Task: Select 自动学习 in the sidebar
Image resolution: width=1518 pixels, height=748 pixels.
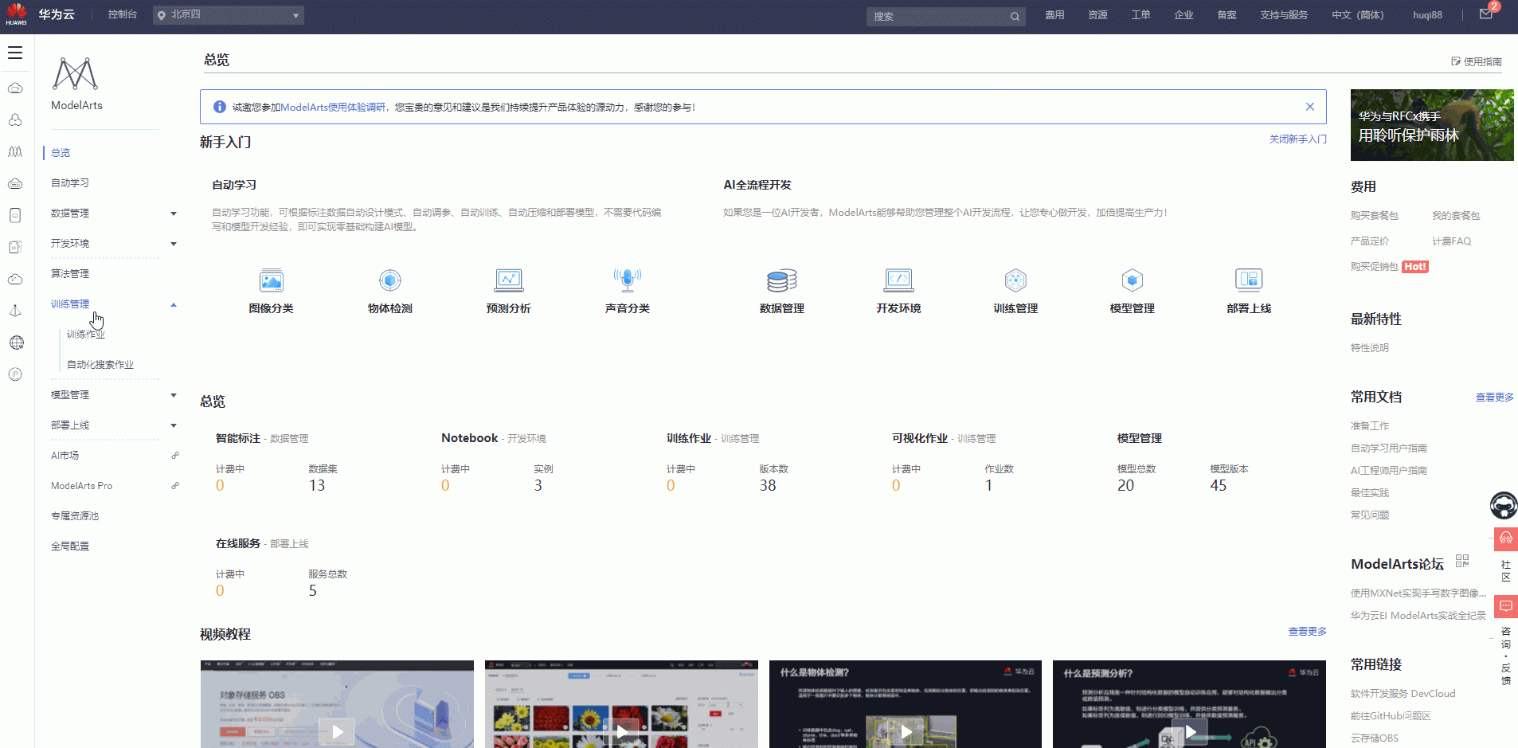Action: point(70,183)
